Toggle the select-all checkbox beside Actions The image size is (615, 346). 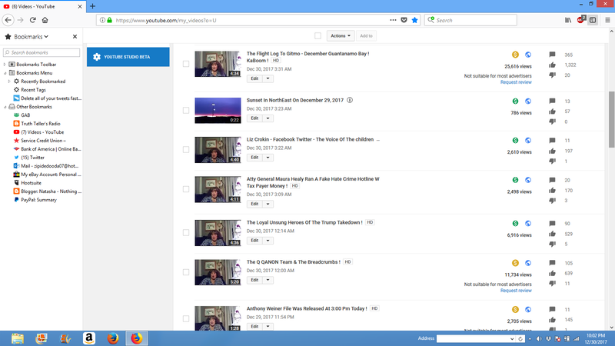point(317,36)
